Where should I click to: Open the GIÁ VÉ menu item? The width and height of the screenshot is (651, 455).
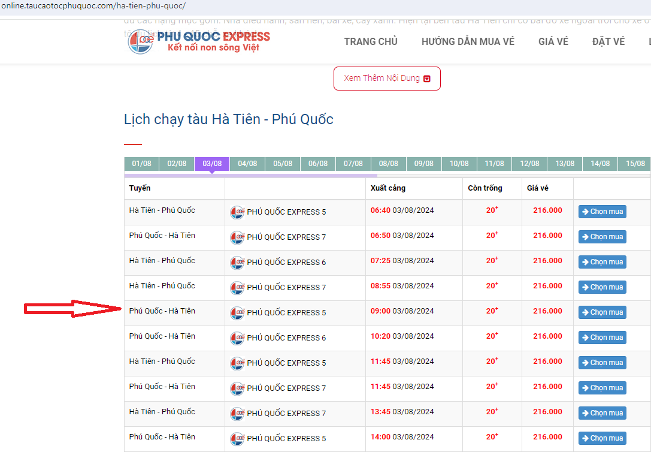point(553,41)
